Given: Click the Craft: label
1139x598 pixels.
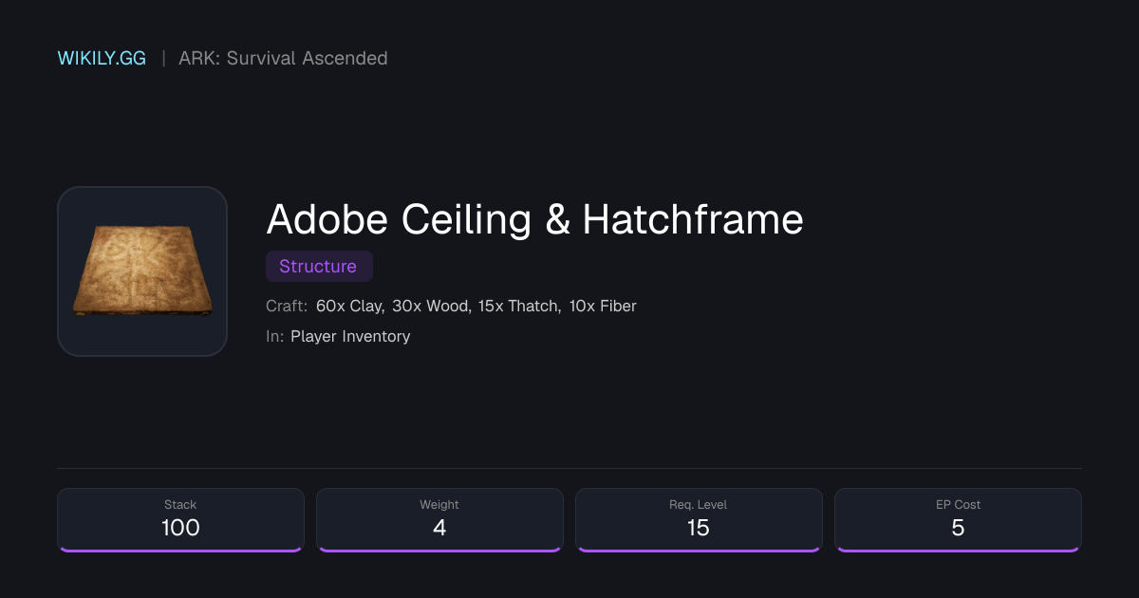Looking at the screenshot, I should click(287, 306).
